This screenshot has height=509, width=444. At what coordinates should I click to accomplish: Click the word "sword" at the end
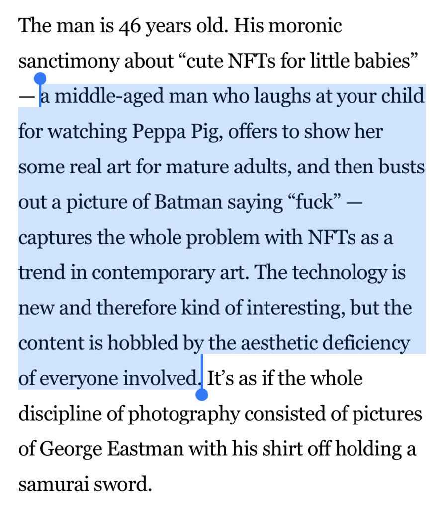[123, 484]
